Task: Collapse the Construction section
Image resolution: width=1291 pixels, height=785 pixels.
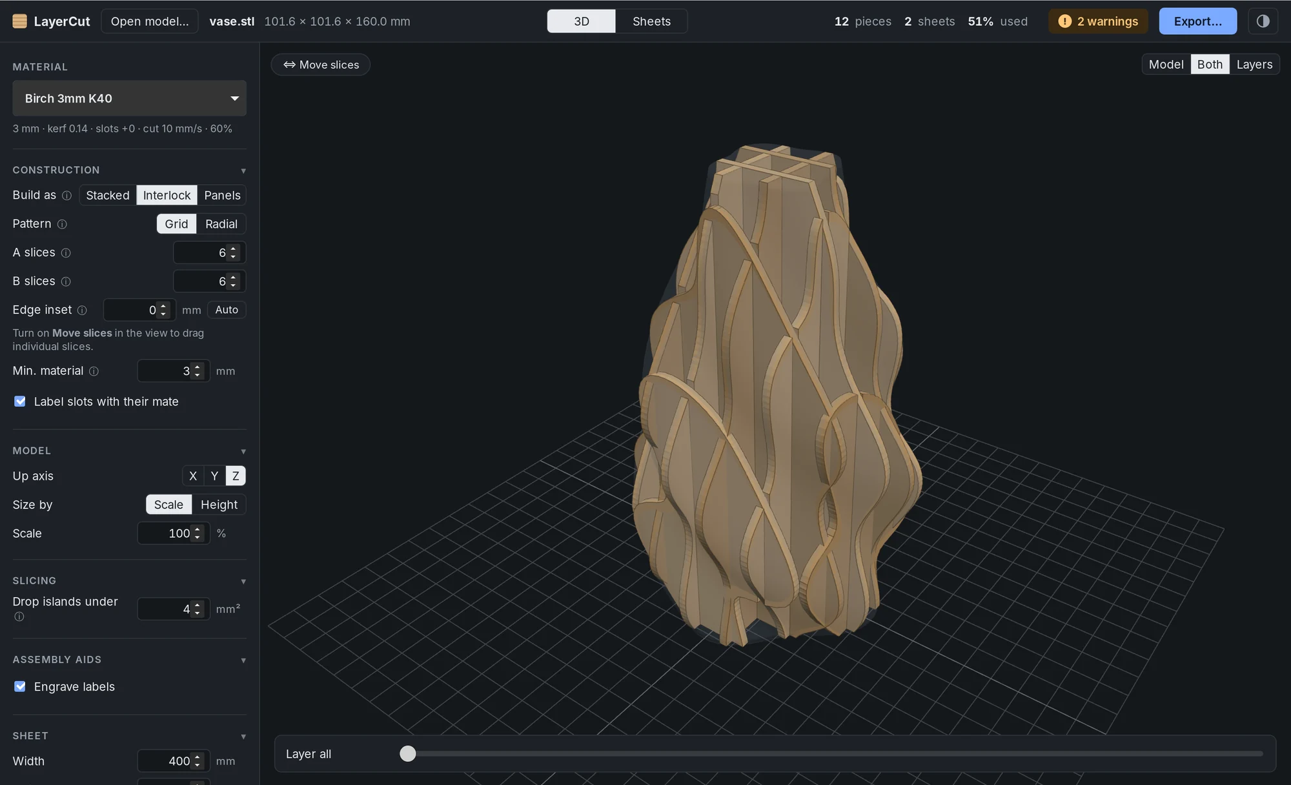Action: (243, 170)
